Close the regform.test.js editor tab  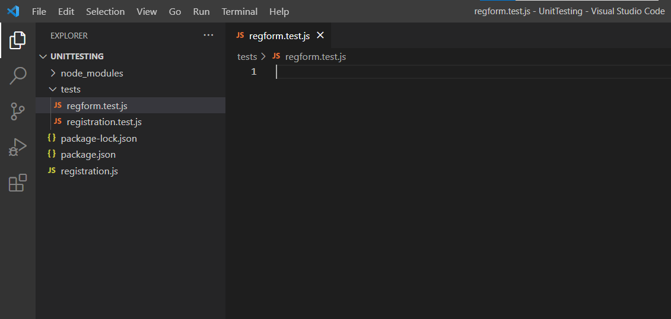tap(320, 36)
